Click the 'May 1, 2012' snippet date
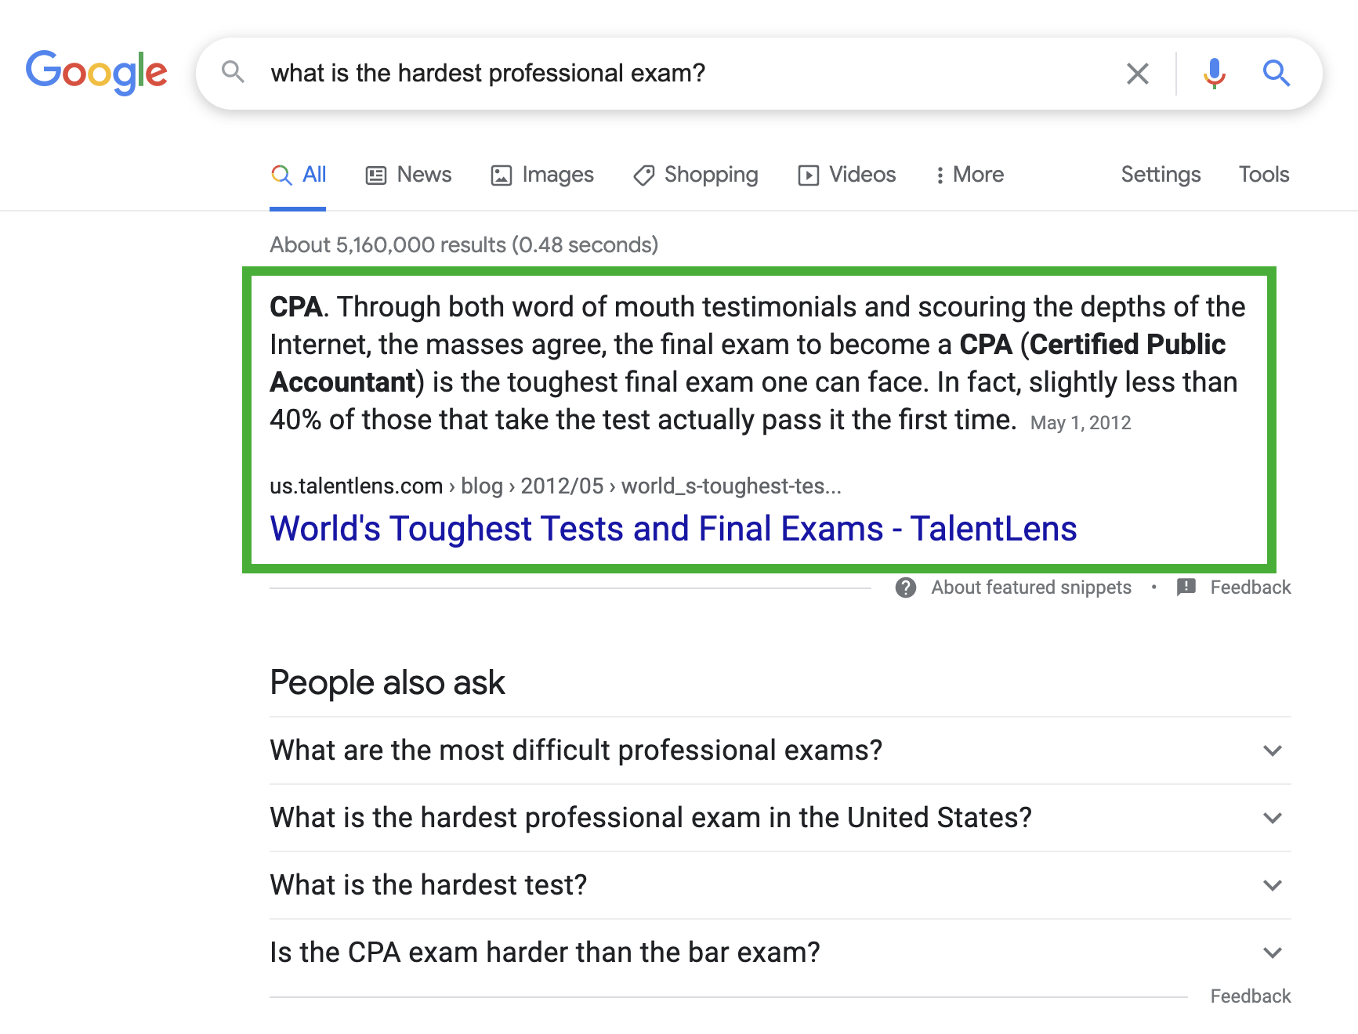The image size is (1358, 1034). [1081, 423]
